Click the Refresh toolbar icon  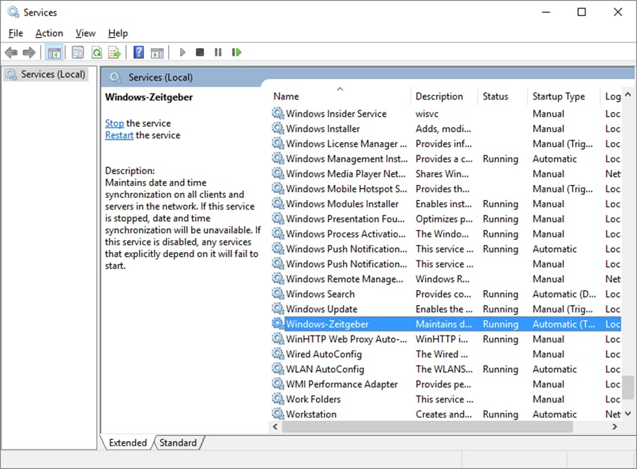click(97, 52)
